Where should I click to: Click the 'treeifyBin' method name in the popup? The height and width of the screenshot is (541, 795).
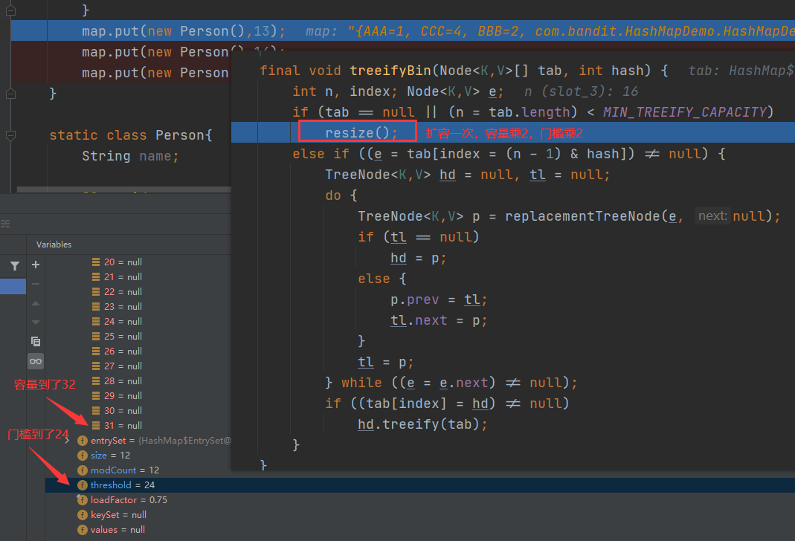[x=390, y=71]
